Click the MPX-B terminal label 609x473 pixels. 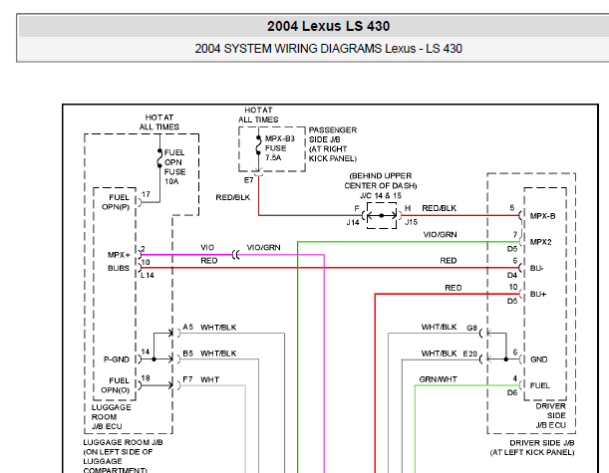click(542, 216)
